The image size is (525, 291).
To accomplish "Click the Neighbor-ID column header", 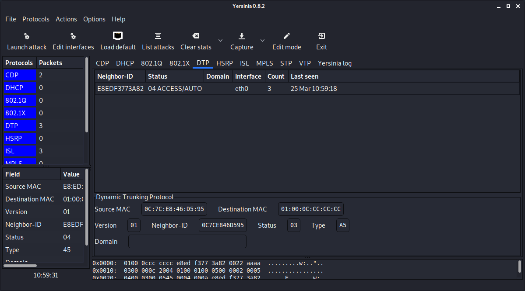I will coord(120,76).
